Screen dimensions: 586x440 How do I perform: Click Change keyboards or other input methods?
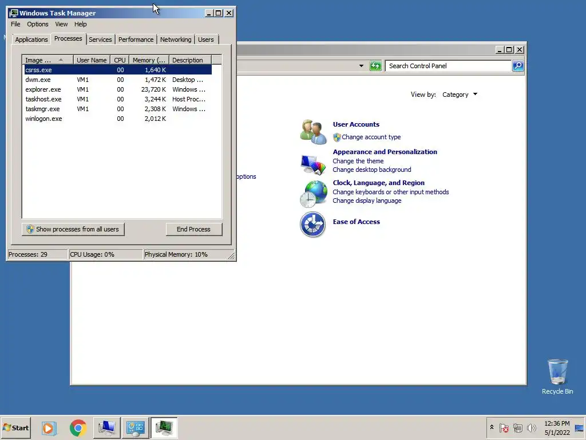(390, 192)
